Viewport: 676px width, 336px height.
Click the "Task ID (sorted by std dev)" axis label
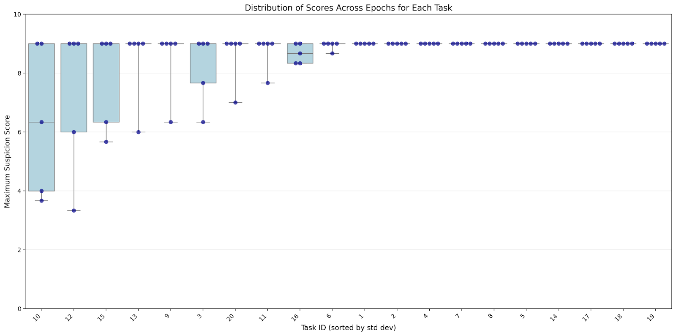click(348, 328)
